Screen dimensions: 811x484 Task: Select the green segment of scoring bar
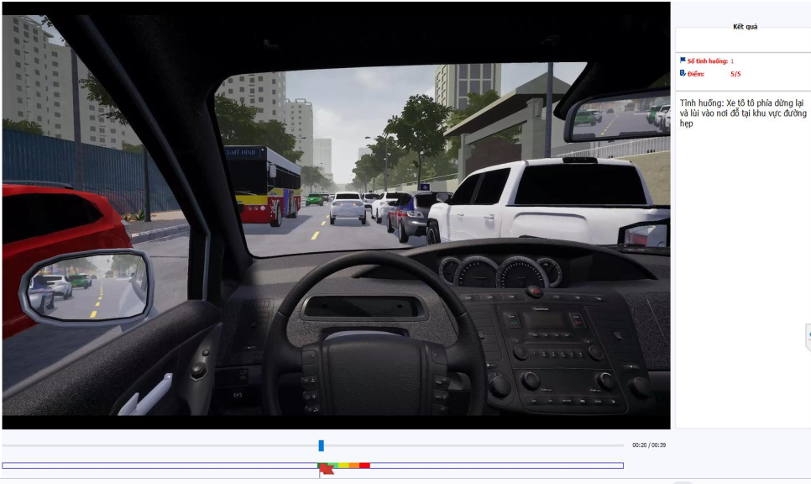pyautogui.click(x=333, y=465)
